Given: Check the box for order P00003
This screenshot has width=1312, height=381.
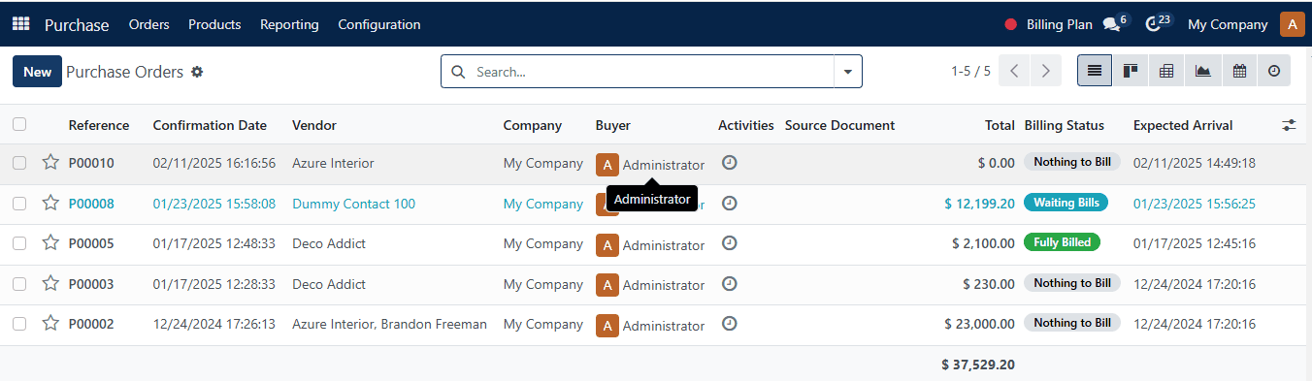Looking at the screenshot, I should point(19,284).
